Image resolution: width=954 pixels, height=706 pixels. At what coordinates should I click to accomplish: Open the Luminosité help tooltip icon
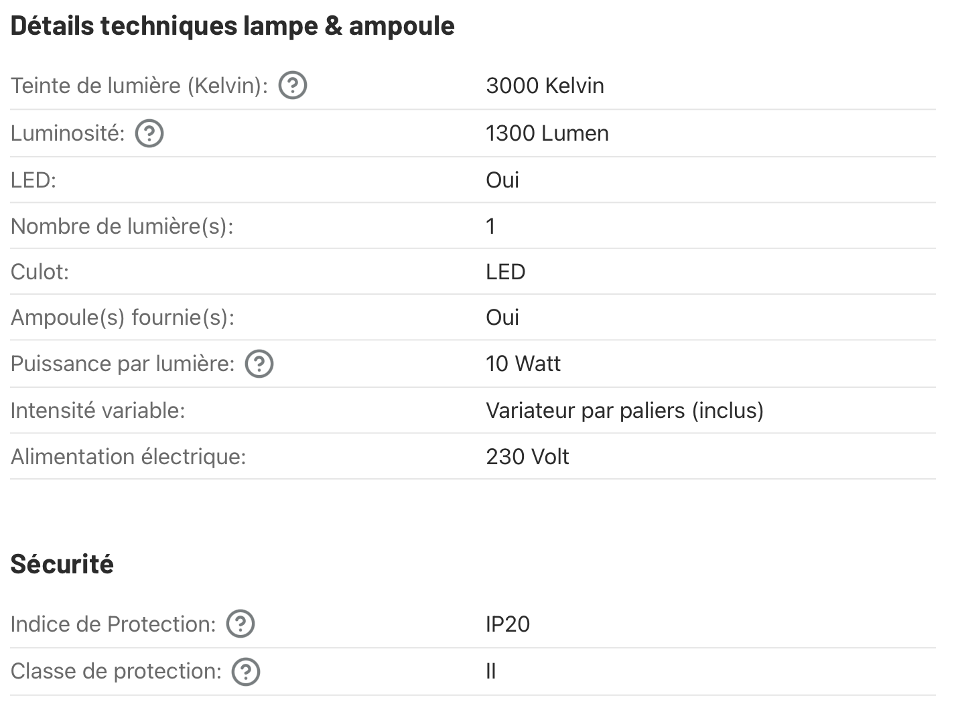click(x=149, y=133)
